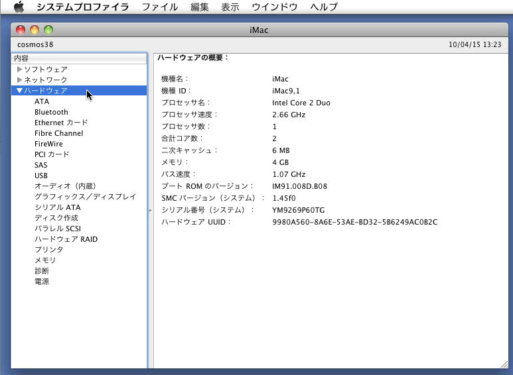This screenshot has height=375, width=513.
Task: Select 電源 in the sidebar
Action: (42, 282)
